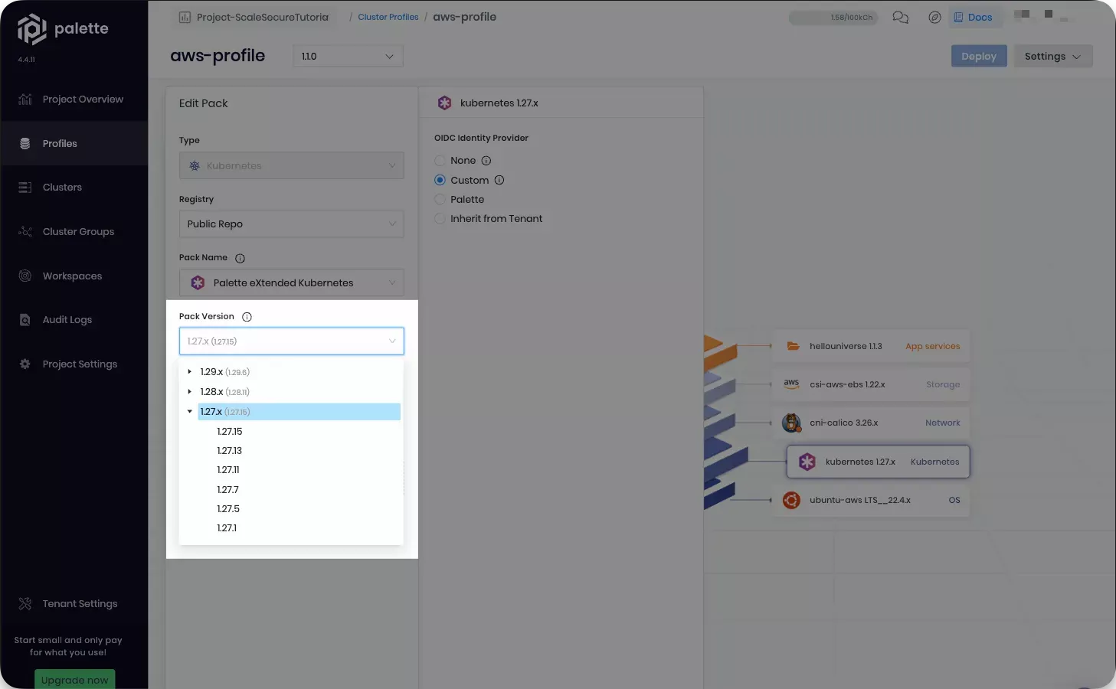Click the Upgrade now button
Screen dimensions: 1116x689
pyautogui.click(x=75, y=680)
